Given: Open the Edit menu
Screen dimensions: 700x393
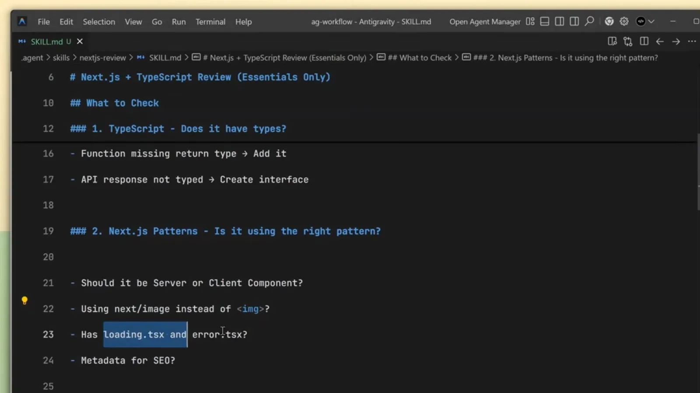Looking at the screenshot, I should click(66, 22).
